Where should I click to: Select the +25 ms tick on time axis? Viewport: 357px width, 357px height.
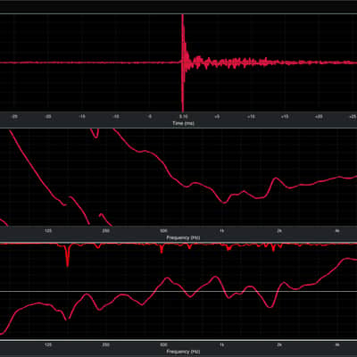(x=353, y=117)
